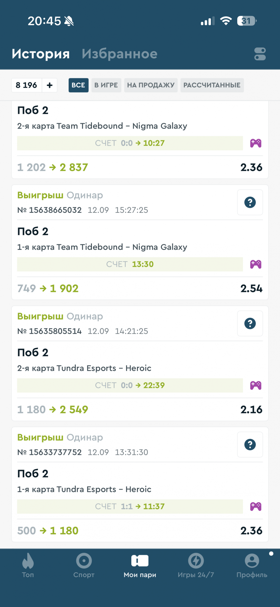The width and height of the screenshot is (280, 607).
Task: Tap the 8 196 balance field
Action: click(26, 85)
